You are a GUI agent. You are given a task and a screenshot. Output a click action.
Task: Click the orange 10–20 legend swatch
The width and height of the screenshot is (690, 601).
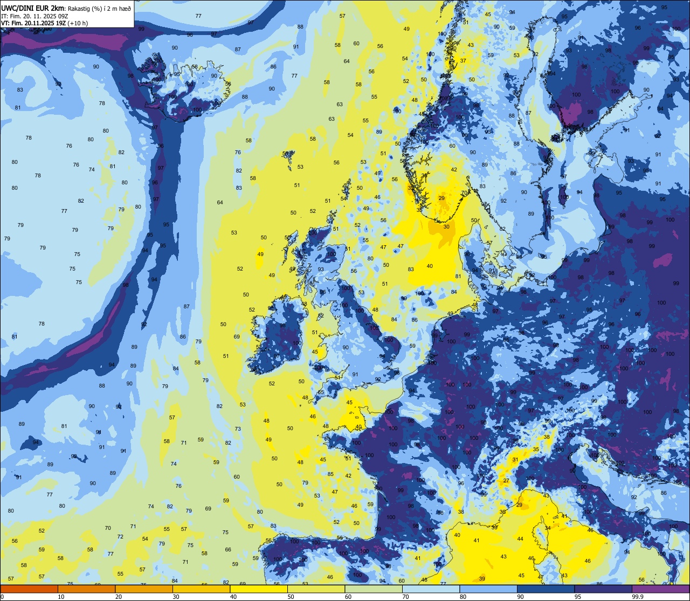click(x=86, y=589)
